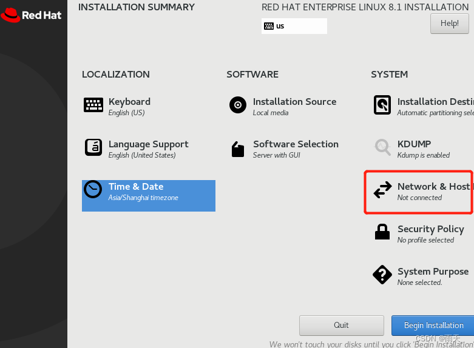
Task: Click "We won't touch your disks" notice
Action: click(371, 344)
